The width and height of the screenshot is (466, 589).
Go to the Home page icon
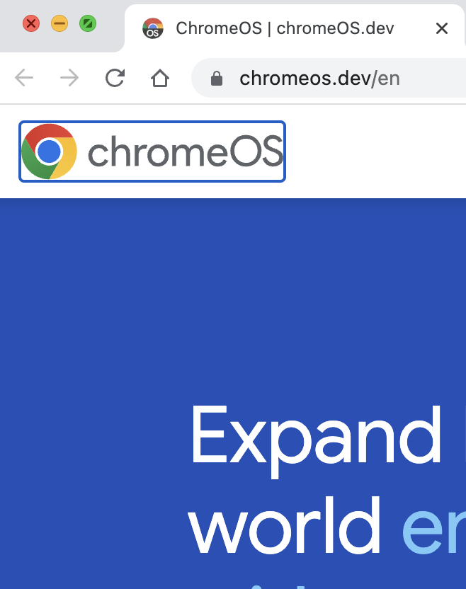pyautogui.click(x=160, y=78)
